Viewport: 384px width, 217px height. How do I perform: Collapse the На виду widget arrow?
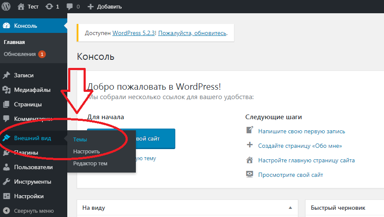pyautogui.click(x=290, y=208)
